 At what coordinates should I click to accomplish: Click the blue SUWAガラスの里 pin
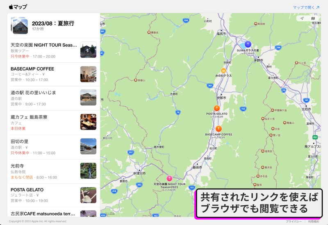tap(248, 44)
